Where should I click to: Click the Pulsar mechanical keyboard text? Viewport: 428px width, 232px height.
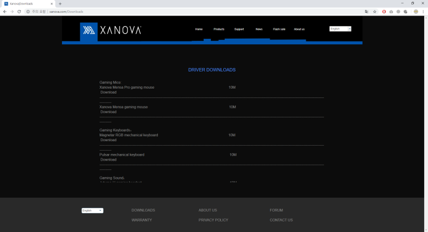pyautogui.click(x=122, y=154)
